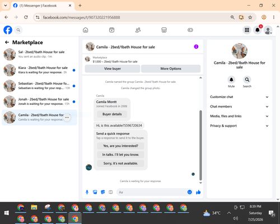Open the Jonah - 2bed/1bath House conversation
The height and width of the screenshot is (224, 280).
point(39,102)
